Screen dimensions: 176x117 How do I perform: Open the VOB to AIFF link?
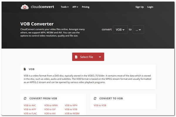30,109
